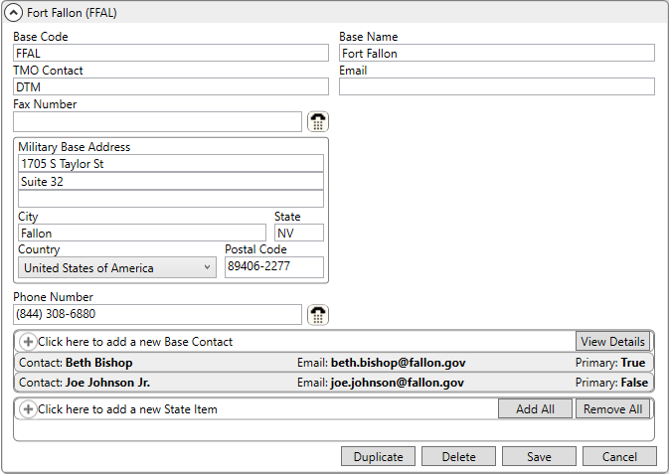Open the Country dropdown
The height and width of the screenshot is (474, 670).
point(117,267)
